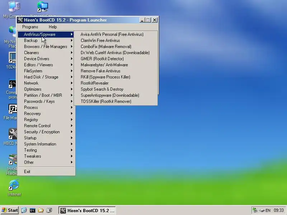Viewport: 287px width, 215px height.
Task: Select AntiVirus/Spyware category
Action: tap(46, 34)
